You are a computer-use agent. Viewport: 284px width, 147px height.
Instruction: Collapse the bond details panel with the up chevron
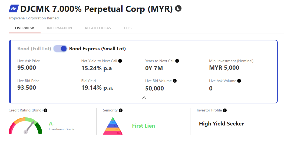pos(144,97)
